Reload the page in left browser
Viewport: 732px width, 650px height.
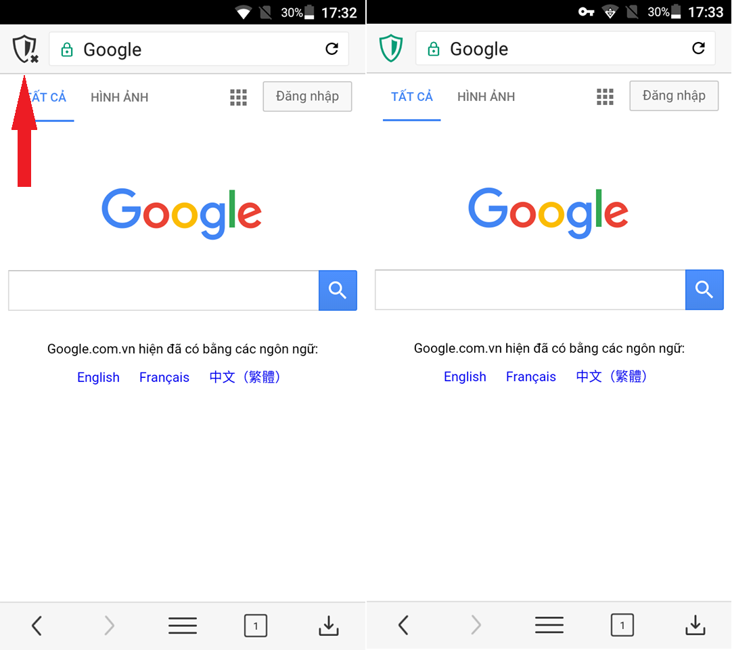(331, 49)
